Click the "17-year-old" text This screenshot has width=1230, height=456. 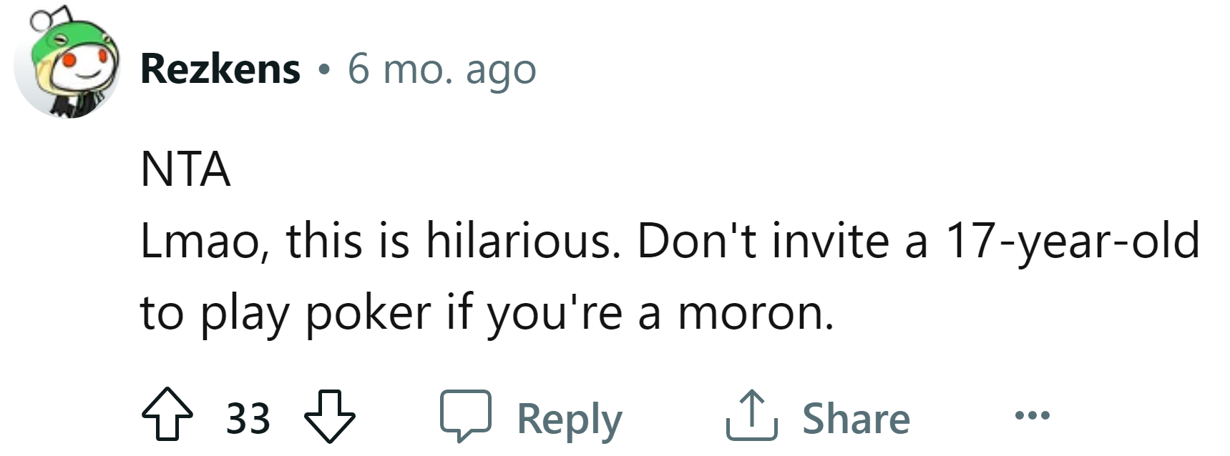1072,241
